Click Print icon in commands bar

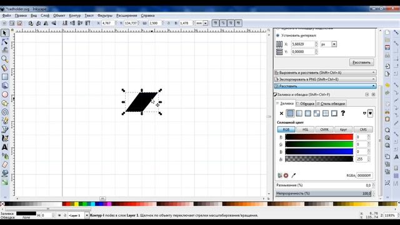[x=387, y=55]
